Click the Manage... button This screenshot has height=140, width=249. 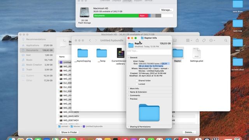166,10
